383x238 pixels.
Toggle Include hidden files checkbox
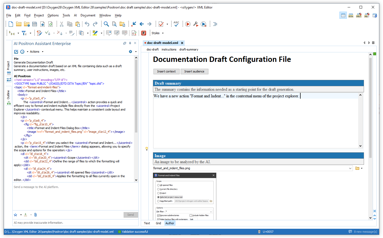(x=191, y=215)
